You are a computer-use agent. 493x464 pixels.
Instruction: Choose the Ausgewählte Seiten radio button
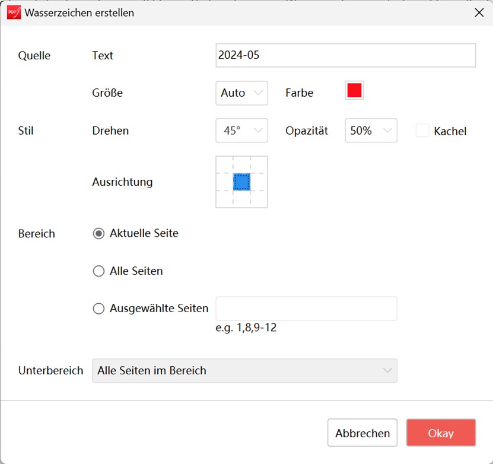pos(99,309)
